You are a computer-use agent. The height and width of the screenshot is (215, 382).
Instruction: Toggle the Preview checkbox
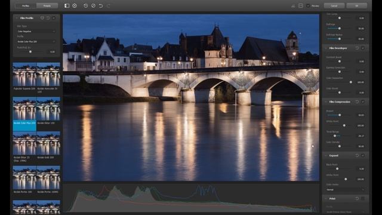pos(308,6)
